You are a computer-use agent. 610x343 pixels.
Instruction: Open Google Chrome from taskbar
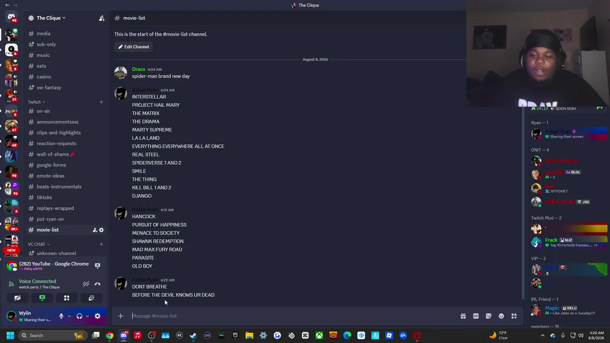point(110,335)
